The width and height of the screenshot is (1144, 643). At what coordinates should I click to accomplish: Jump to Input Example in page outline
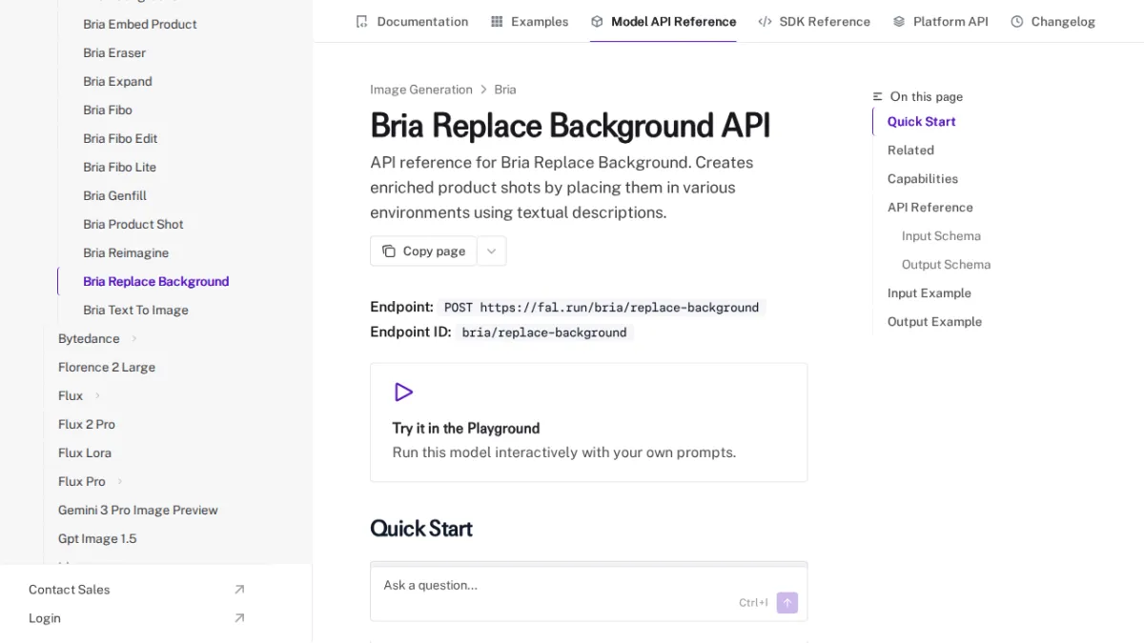929,293
